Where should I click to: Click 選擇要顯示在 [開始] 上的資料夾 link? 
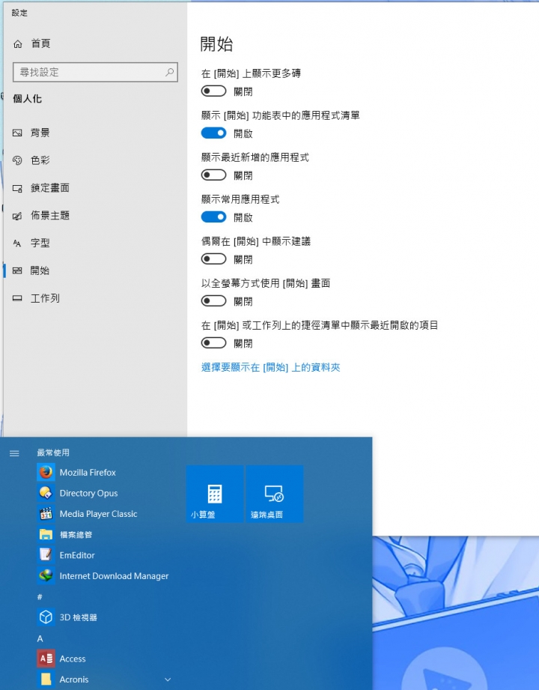click(x=270, y=367)
